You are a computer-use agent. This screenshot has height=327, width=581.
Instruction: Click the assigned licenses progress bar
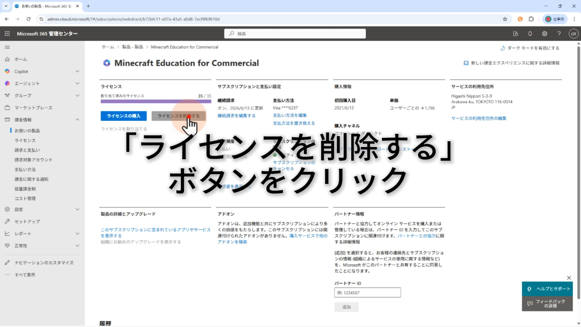click(x=156, y=102)
